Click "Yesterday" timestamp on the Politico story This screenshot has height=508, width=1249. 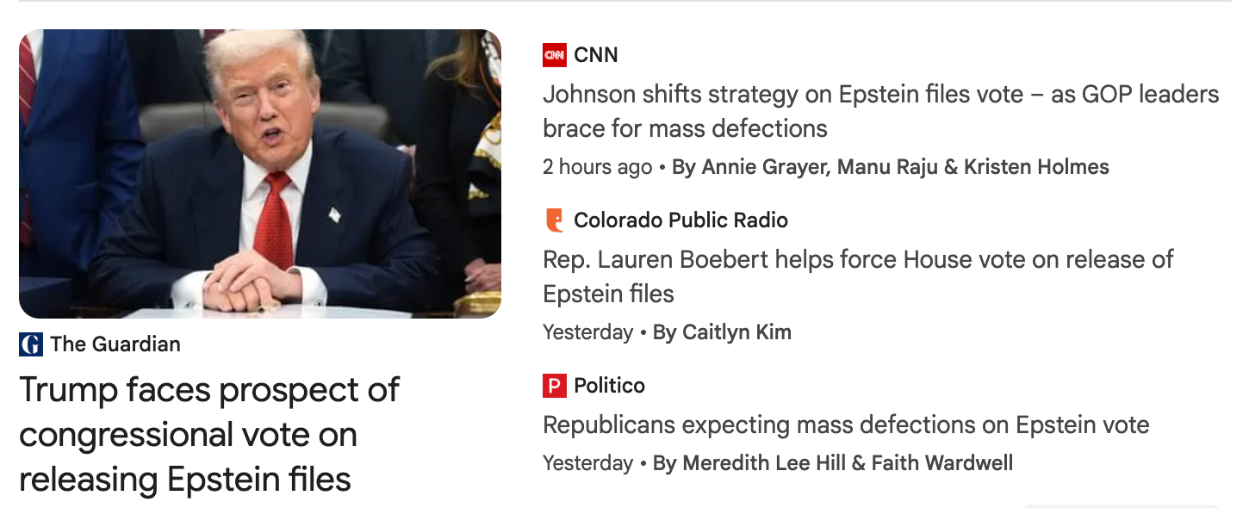(587, 463)
